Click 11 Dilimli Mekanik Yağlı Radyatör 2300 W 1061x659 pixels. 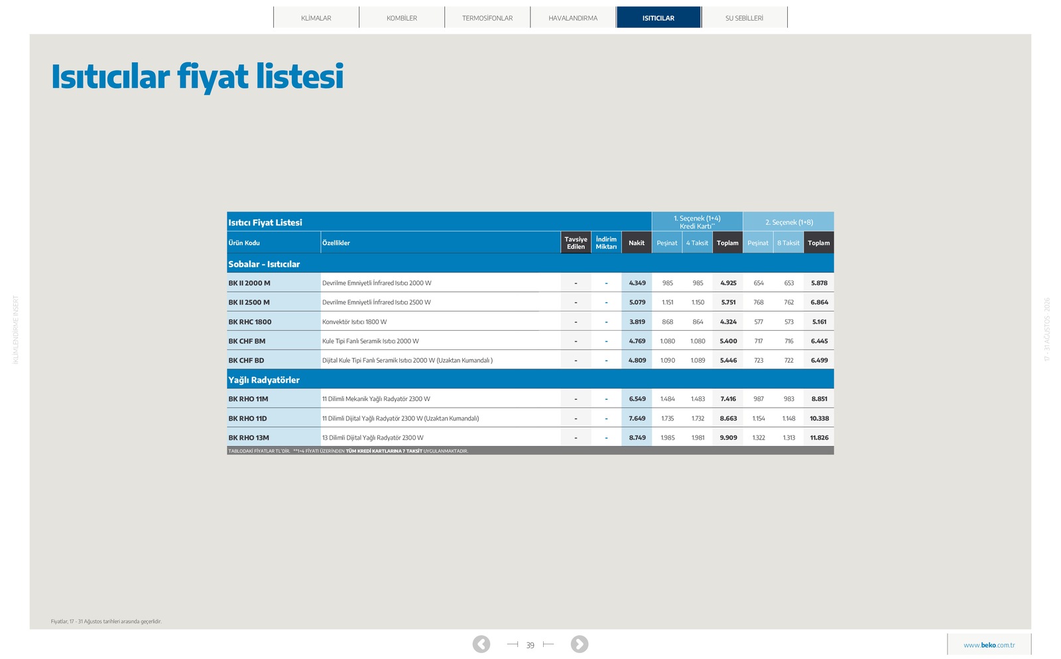point(376,399)
